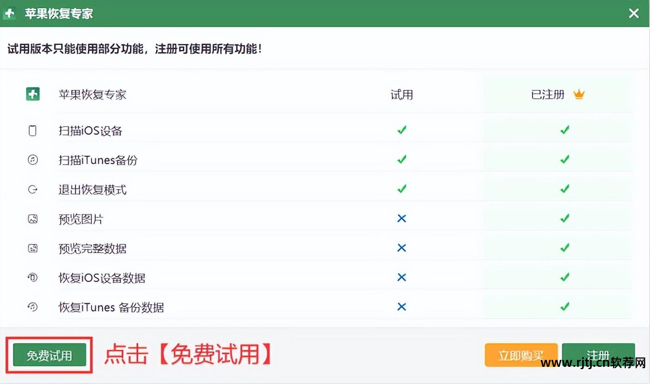Click the 苹果恢复专家 table header label
Screen dimensions: 650x384
(92, 95)
